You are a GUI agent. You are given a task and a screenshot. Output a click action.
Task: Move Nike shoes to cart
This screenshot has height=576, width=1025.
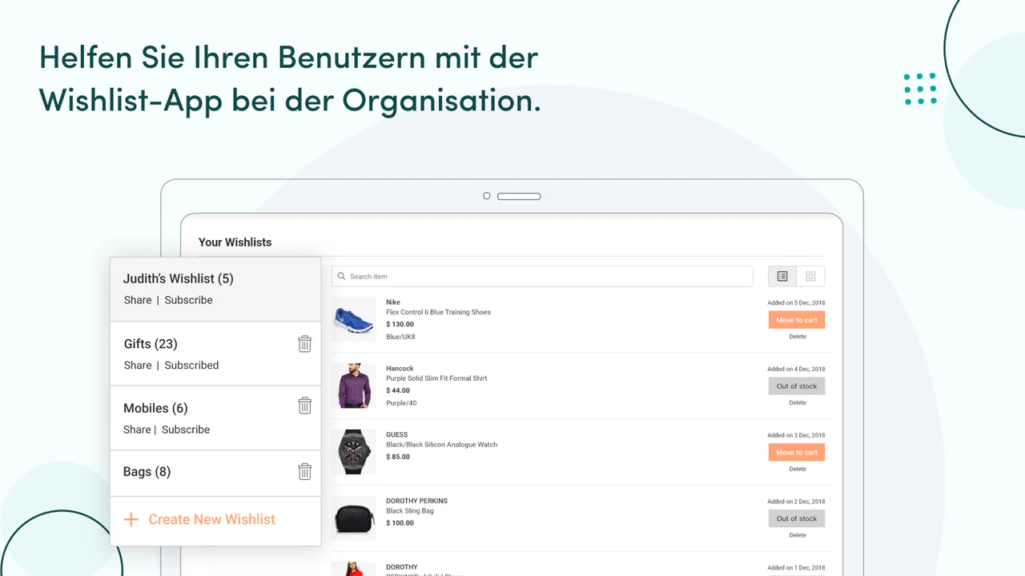click(797, 320)
